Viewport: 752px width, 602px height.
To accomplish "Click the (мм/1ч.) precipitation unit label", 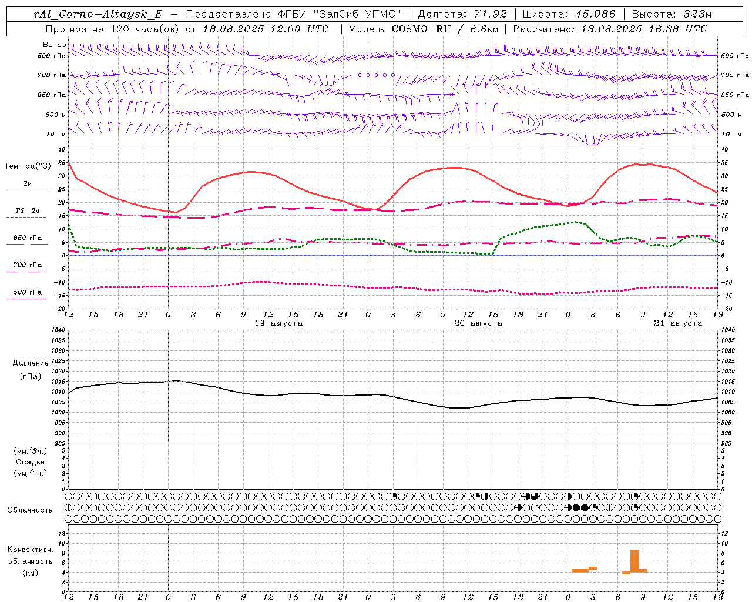I will pos(31,473).
